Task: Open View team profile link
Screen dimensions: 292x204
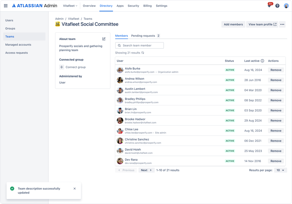Action: point(262,24)
